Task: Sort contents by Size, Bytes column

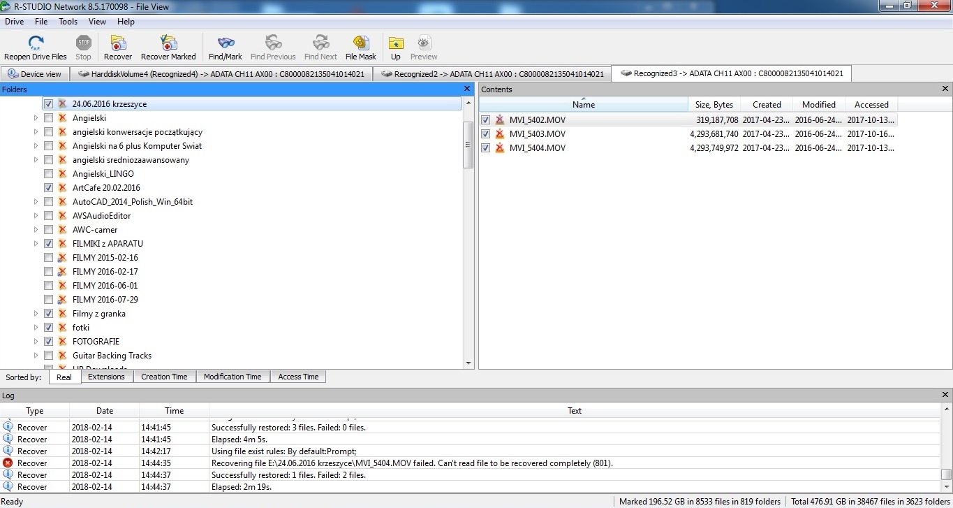Action: pos(714,105)
